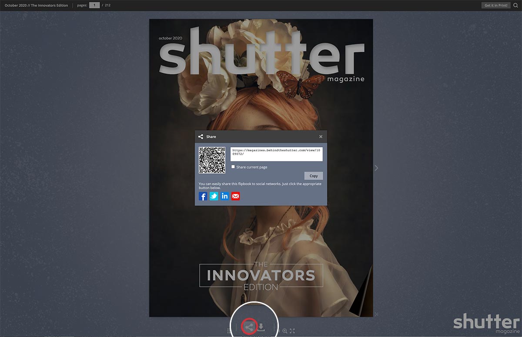Click the Get it in Print! button
The width and height of the screenshot is (522, 337).
496,5
